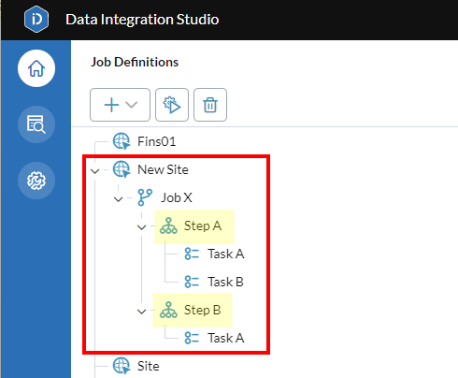Click the globe icon next to Fins01

(x=122, y=141)
